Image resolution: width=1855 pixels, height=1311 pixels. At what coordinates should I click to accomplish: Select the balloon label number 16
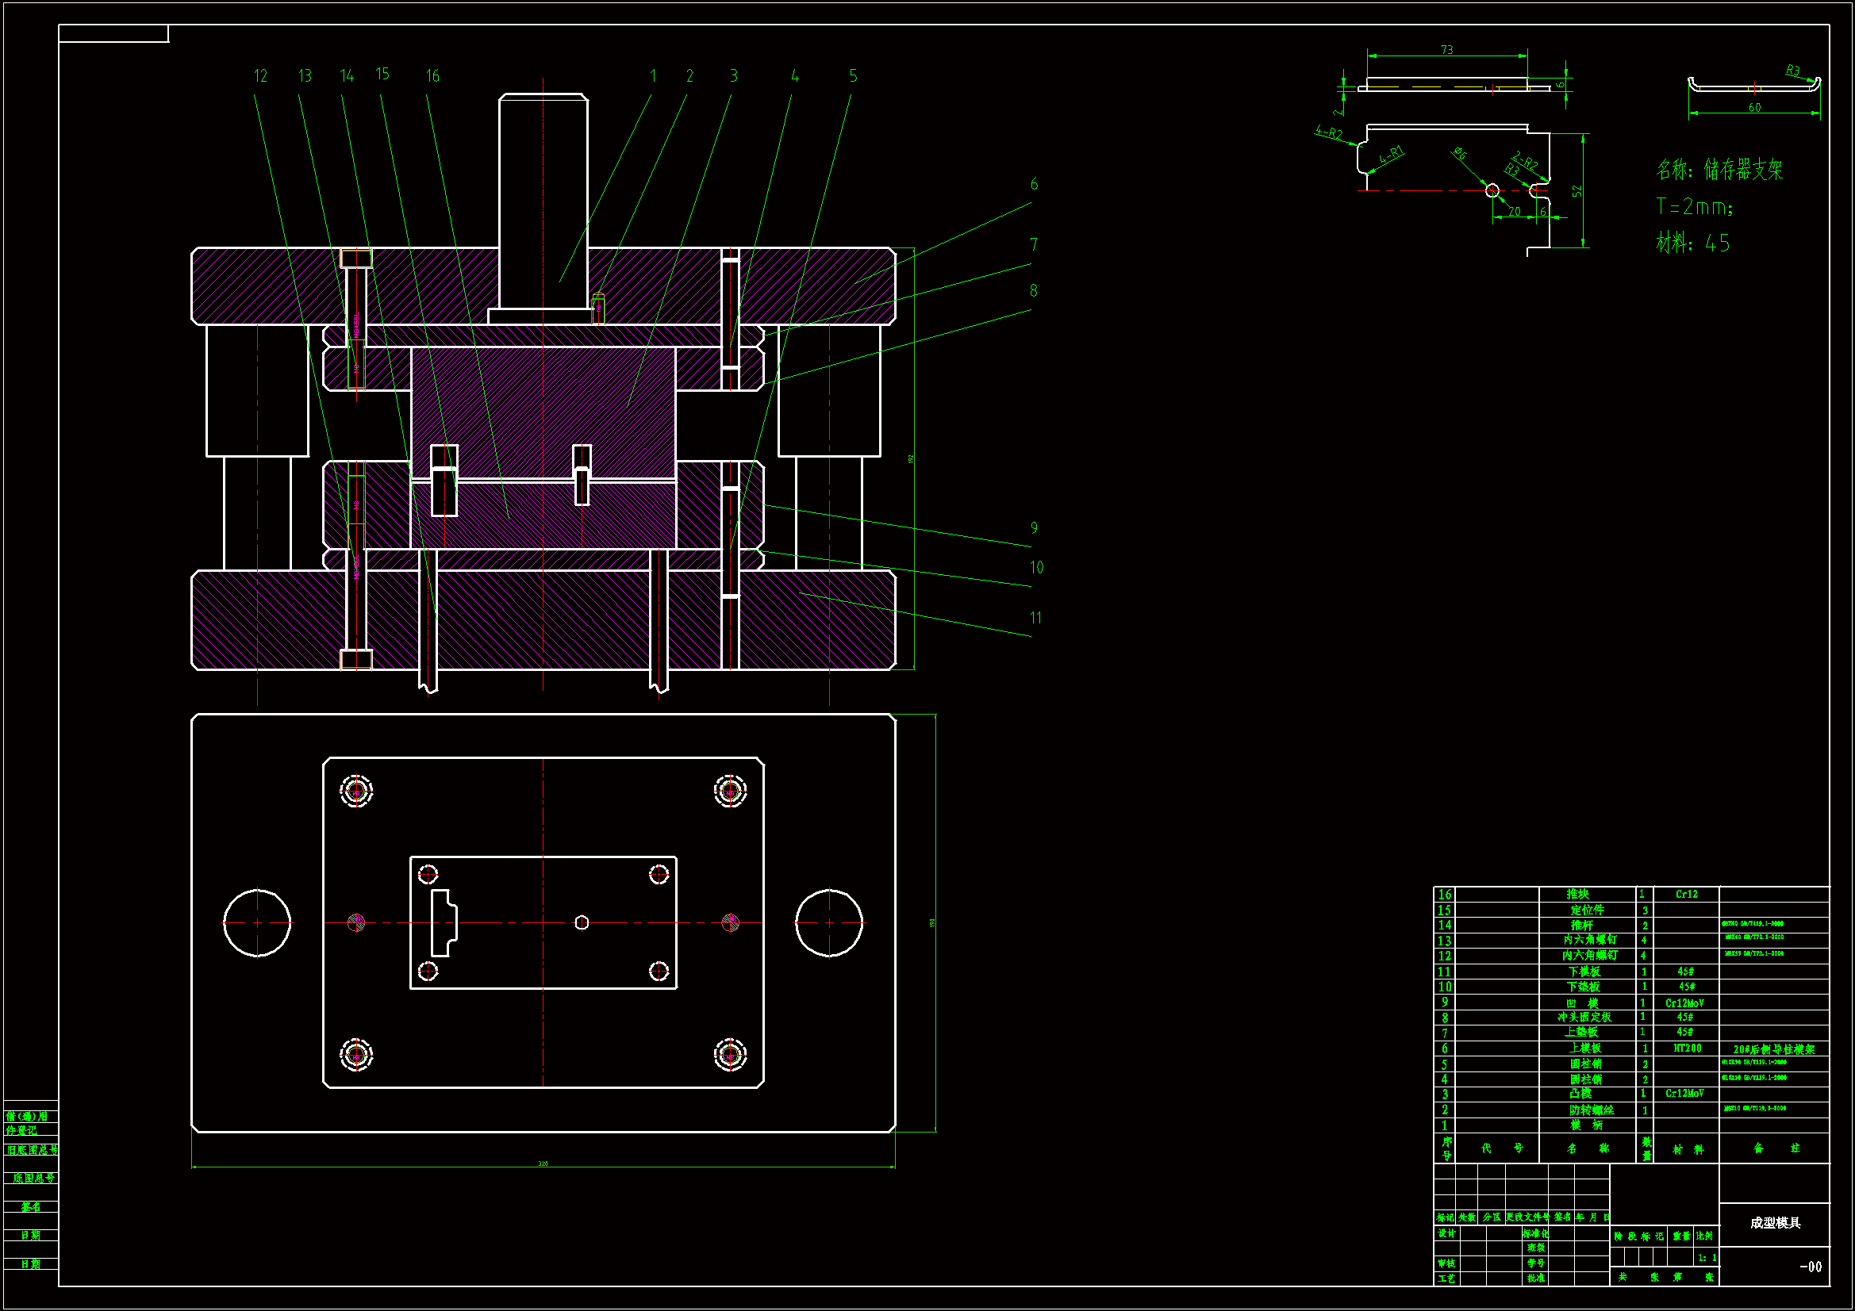[433, 76]
